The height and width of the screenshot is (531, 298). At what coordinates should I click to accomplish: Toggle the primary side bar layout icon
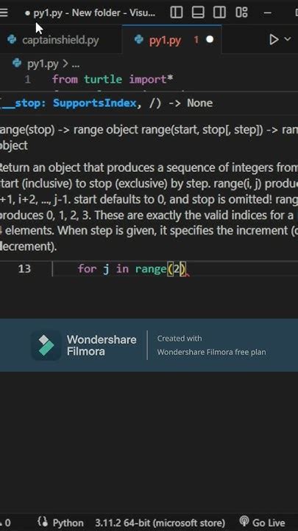pos(177,13)
